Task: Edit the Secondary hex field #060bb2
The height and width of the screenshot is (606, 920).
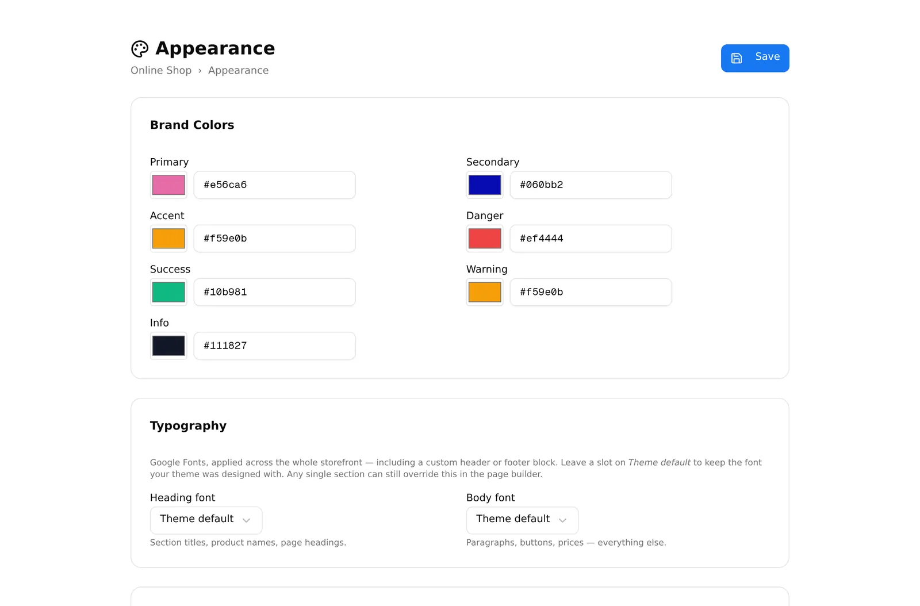Action: coord(591,185)
